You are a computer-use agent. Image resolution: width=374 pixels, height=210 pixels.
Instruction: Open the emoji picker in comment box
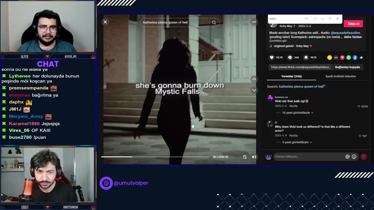tap(354, 157)
